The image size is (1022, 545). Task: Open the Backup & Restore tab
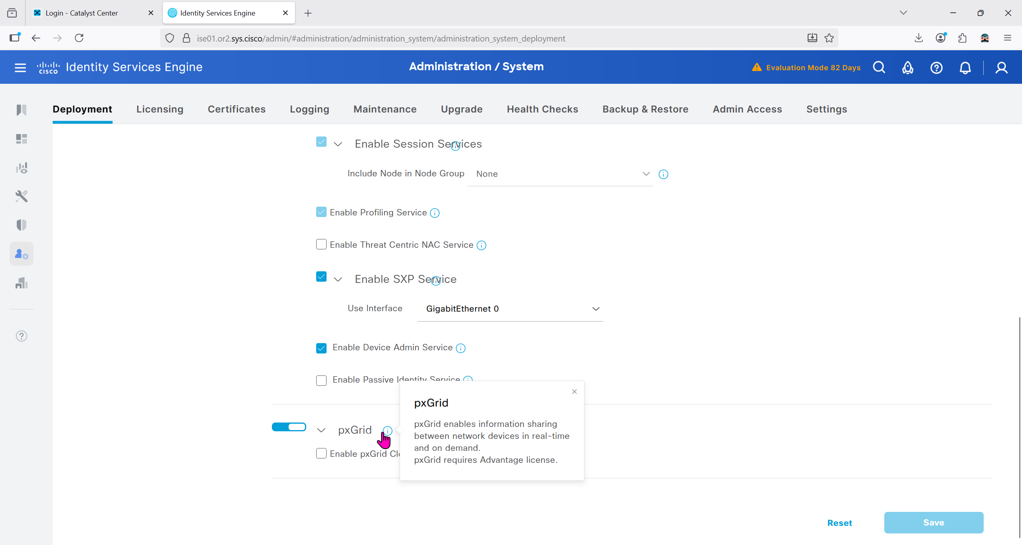(645, 109)
